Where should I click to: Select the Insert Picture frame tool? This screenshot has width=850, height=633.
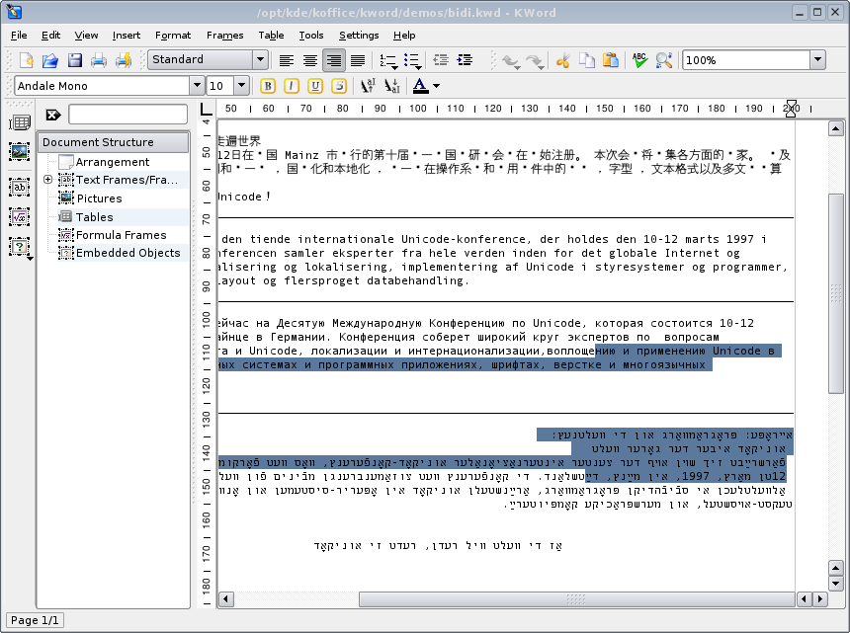click(19, 152)
